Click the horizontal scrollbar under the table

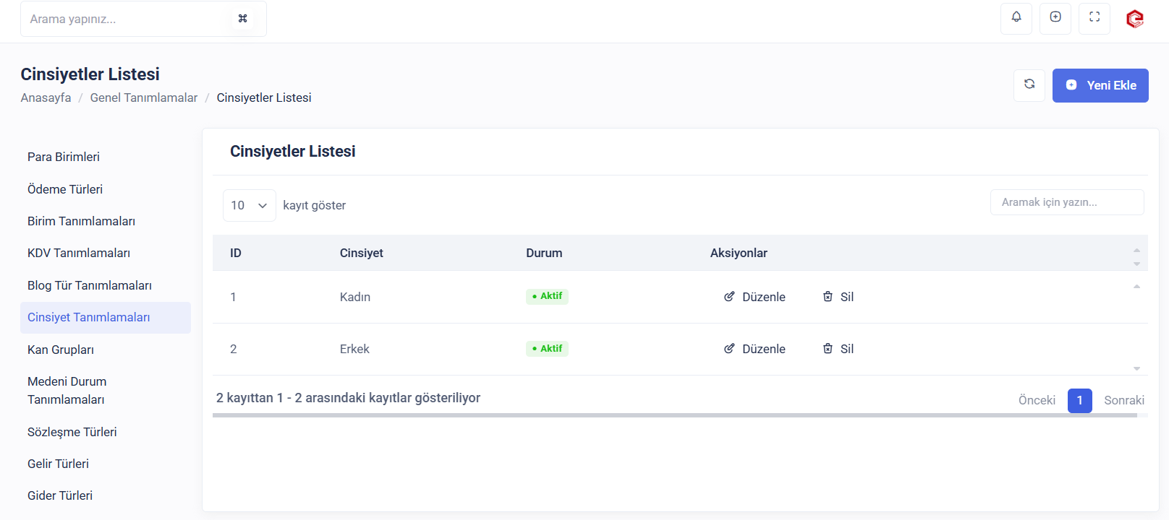click(674, 415)
